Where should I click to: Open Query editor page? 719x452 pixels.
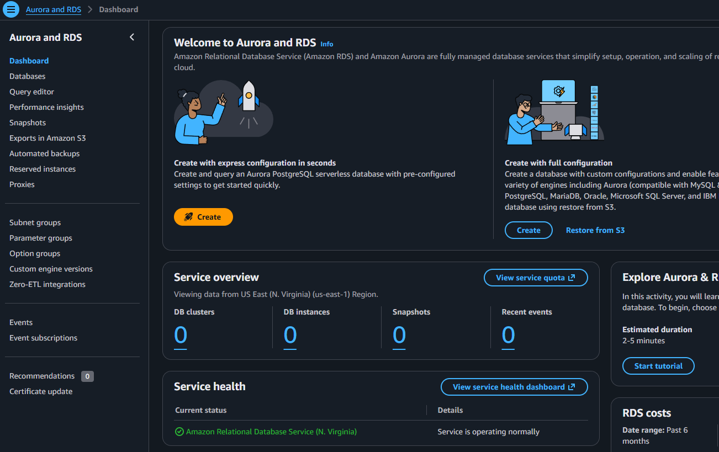(32, 92)
